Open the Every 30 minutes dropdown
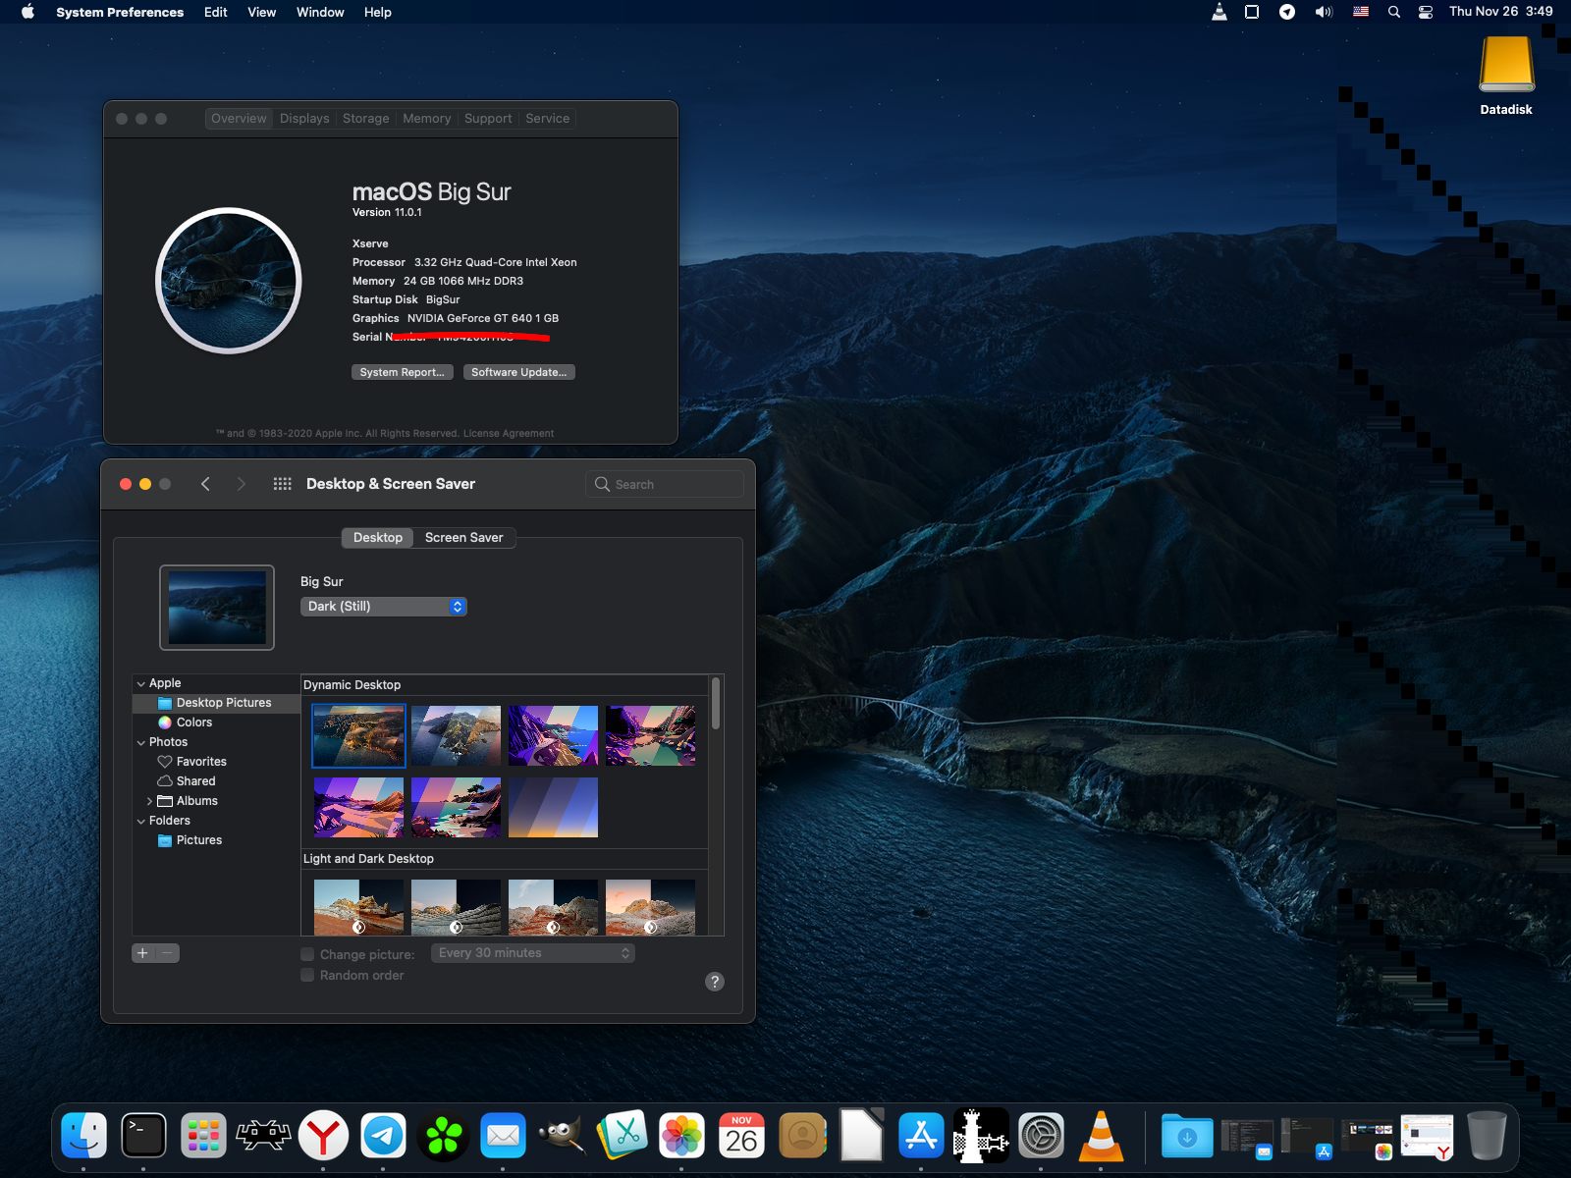Image resolution: width=1571 pixels, height=1178 pixels. coord(533,953)
